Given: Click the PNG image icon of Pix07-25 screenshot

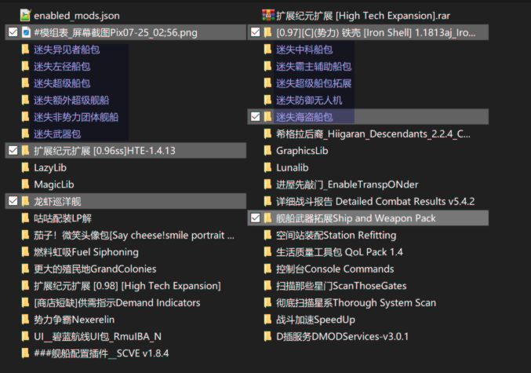Looking at the screenshot, I should (26, 32).
